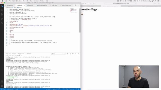Split the terminal panel
Viewport: 161px width, 90px height.
pyautogui.click(x=70, y=54)
